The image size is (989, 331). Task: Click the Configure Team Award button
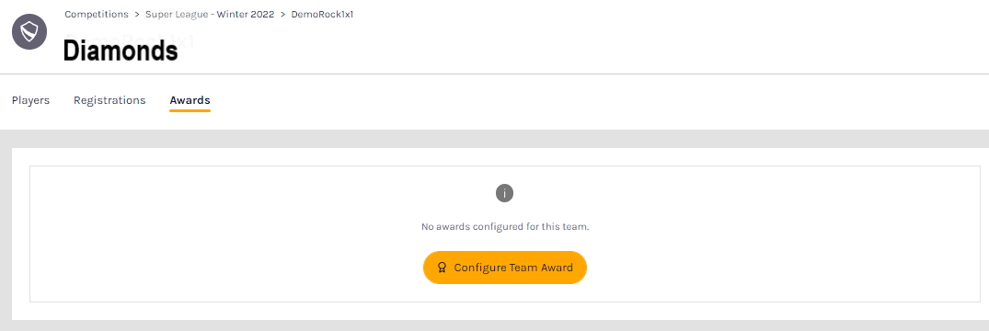505,268
